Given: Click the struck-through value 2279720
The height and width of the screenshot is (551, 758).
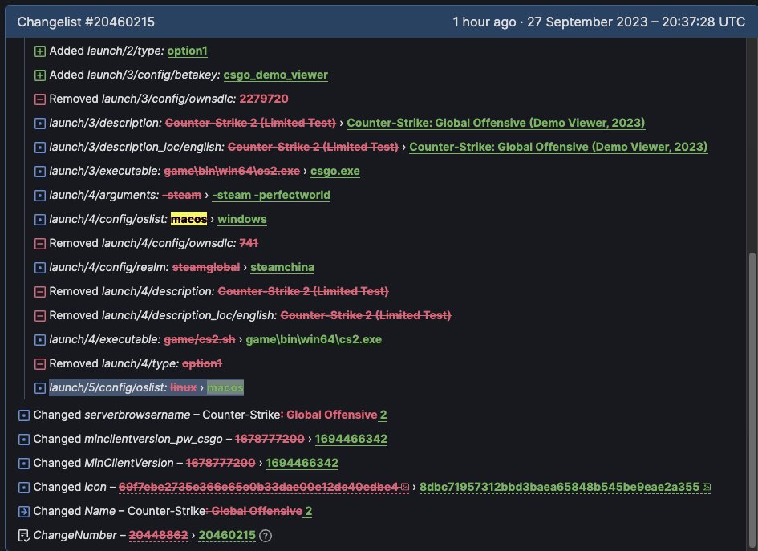Looking at the screenshot, I should pos(264,99).
